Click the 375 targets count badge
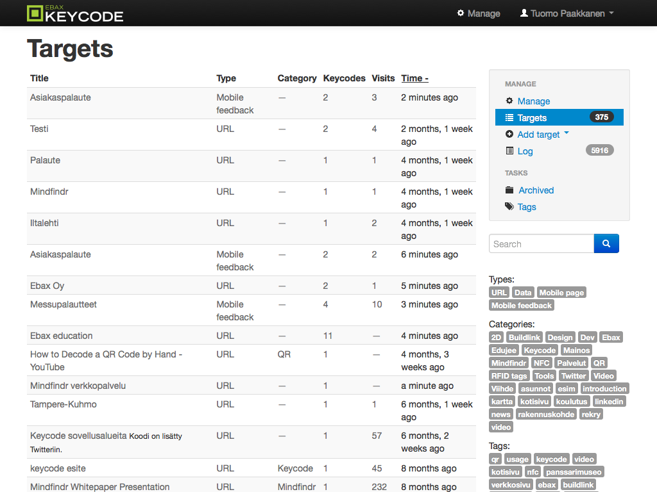Viewport: 657px width, 492px height. pos(601,117)
